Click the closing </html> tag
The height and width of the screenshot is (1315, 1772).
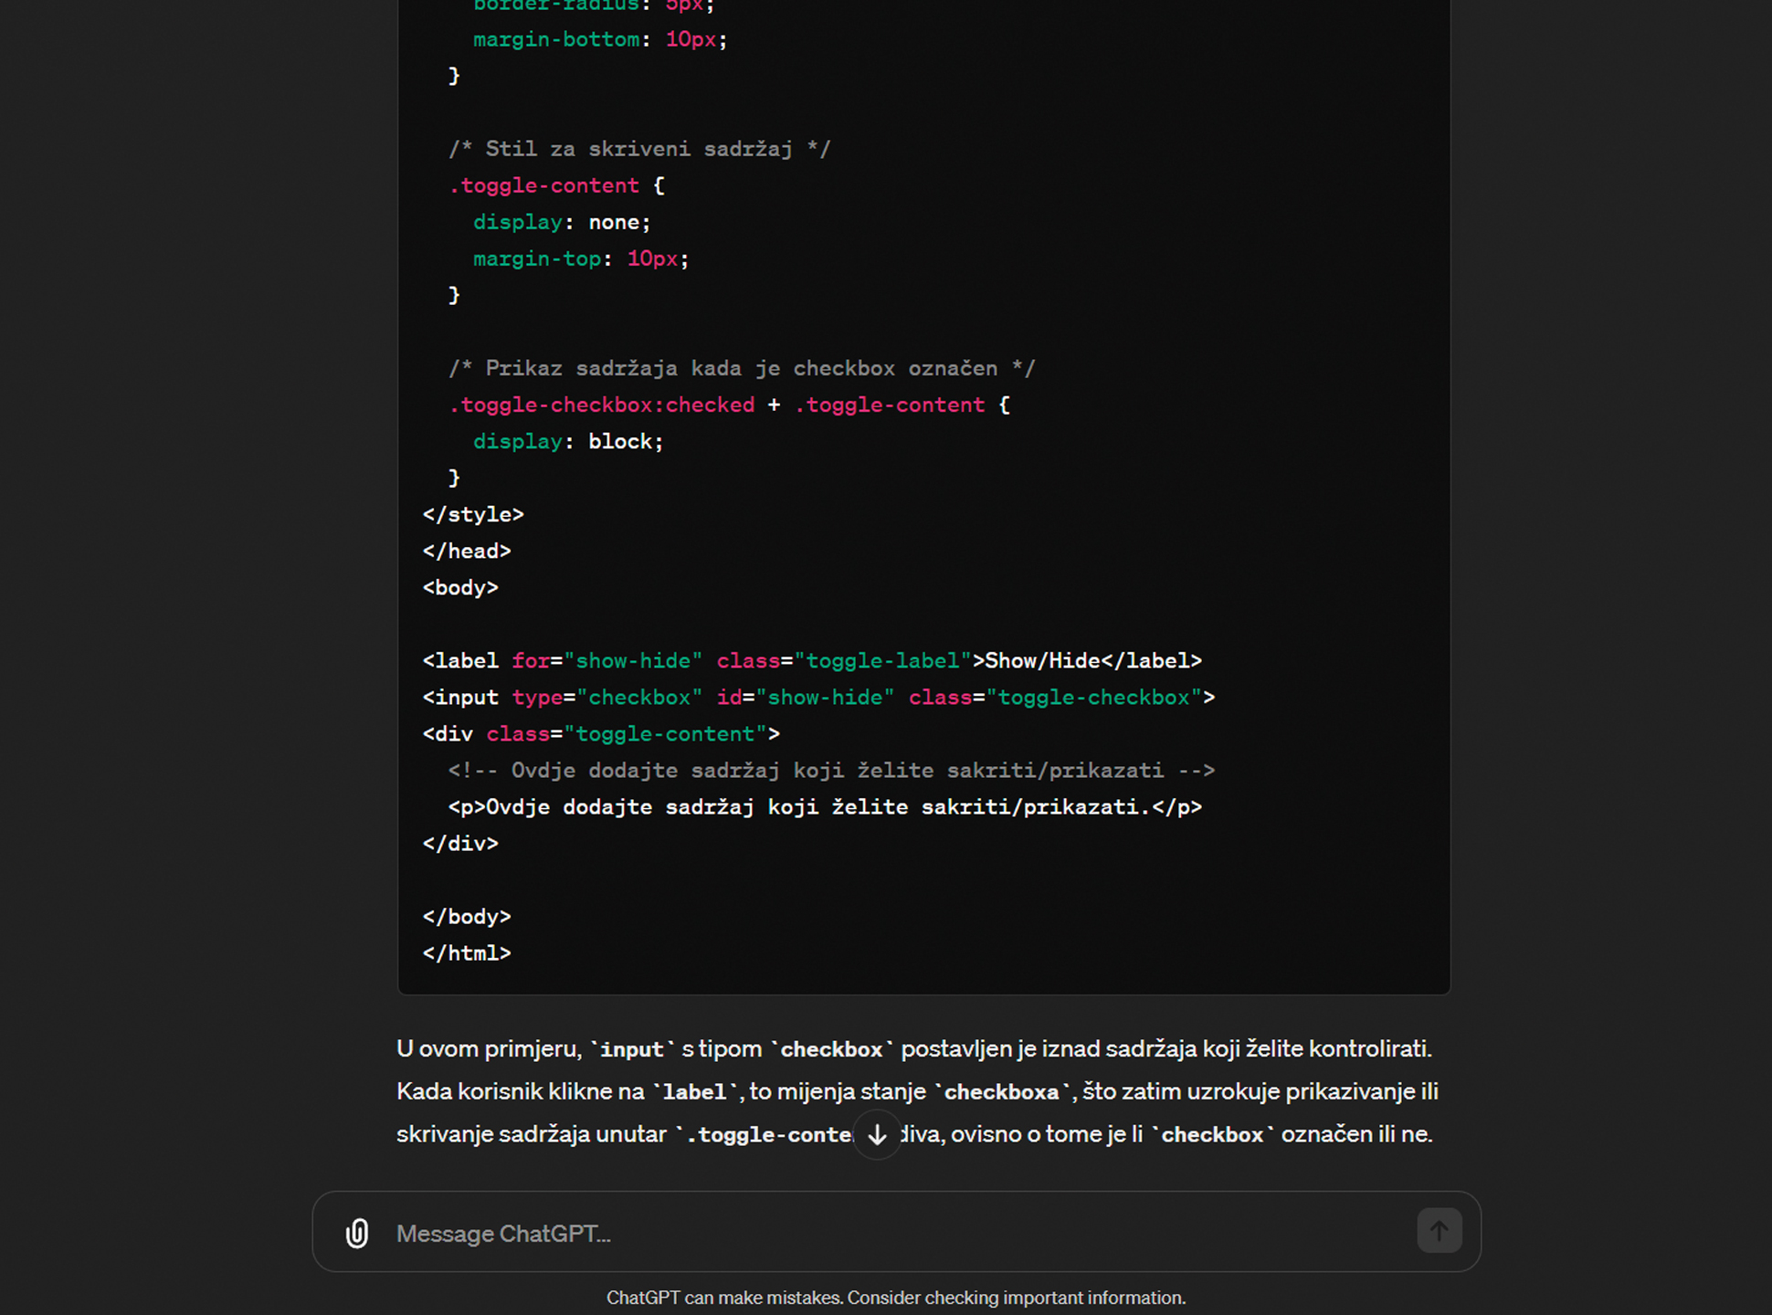point(467,952)
